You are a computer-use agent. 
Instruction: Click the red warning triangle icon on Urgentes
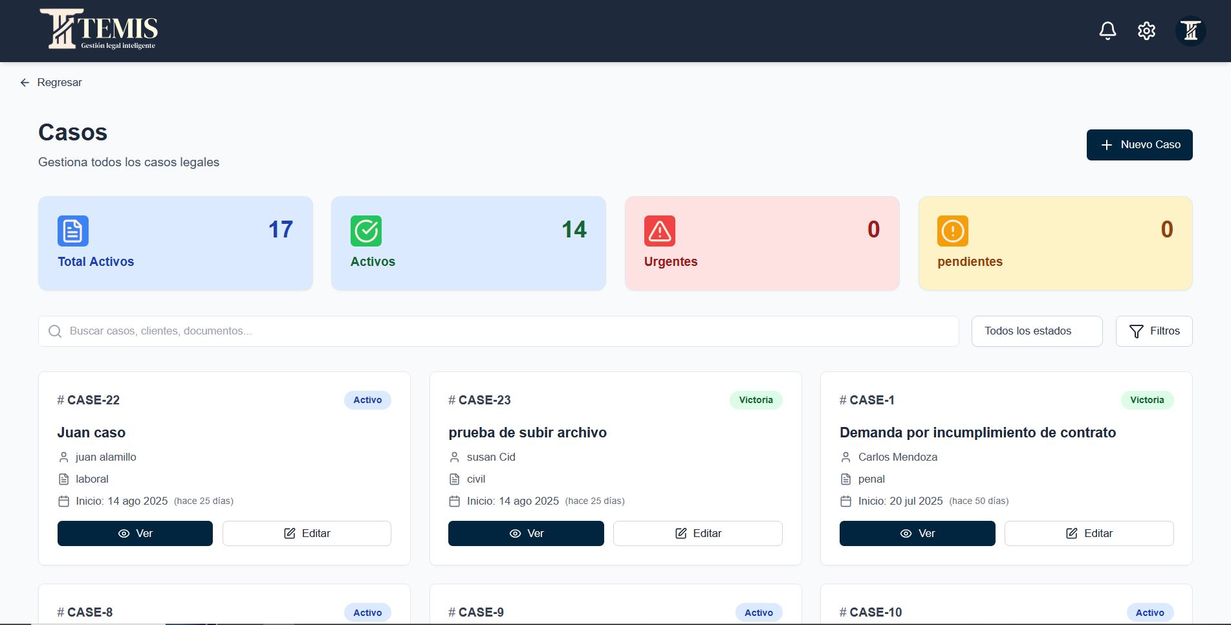(x=659, y=230)
